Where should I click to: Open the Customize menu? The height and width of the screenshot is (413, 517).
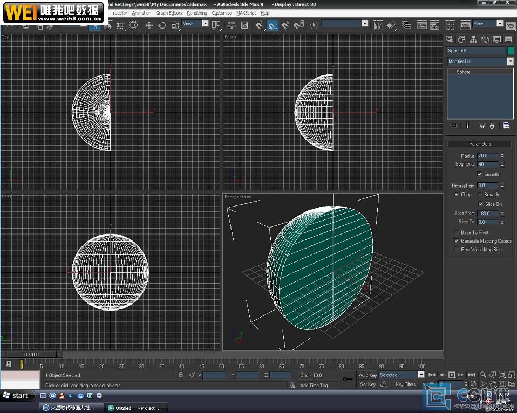(x=222, y=13)
